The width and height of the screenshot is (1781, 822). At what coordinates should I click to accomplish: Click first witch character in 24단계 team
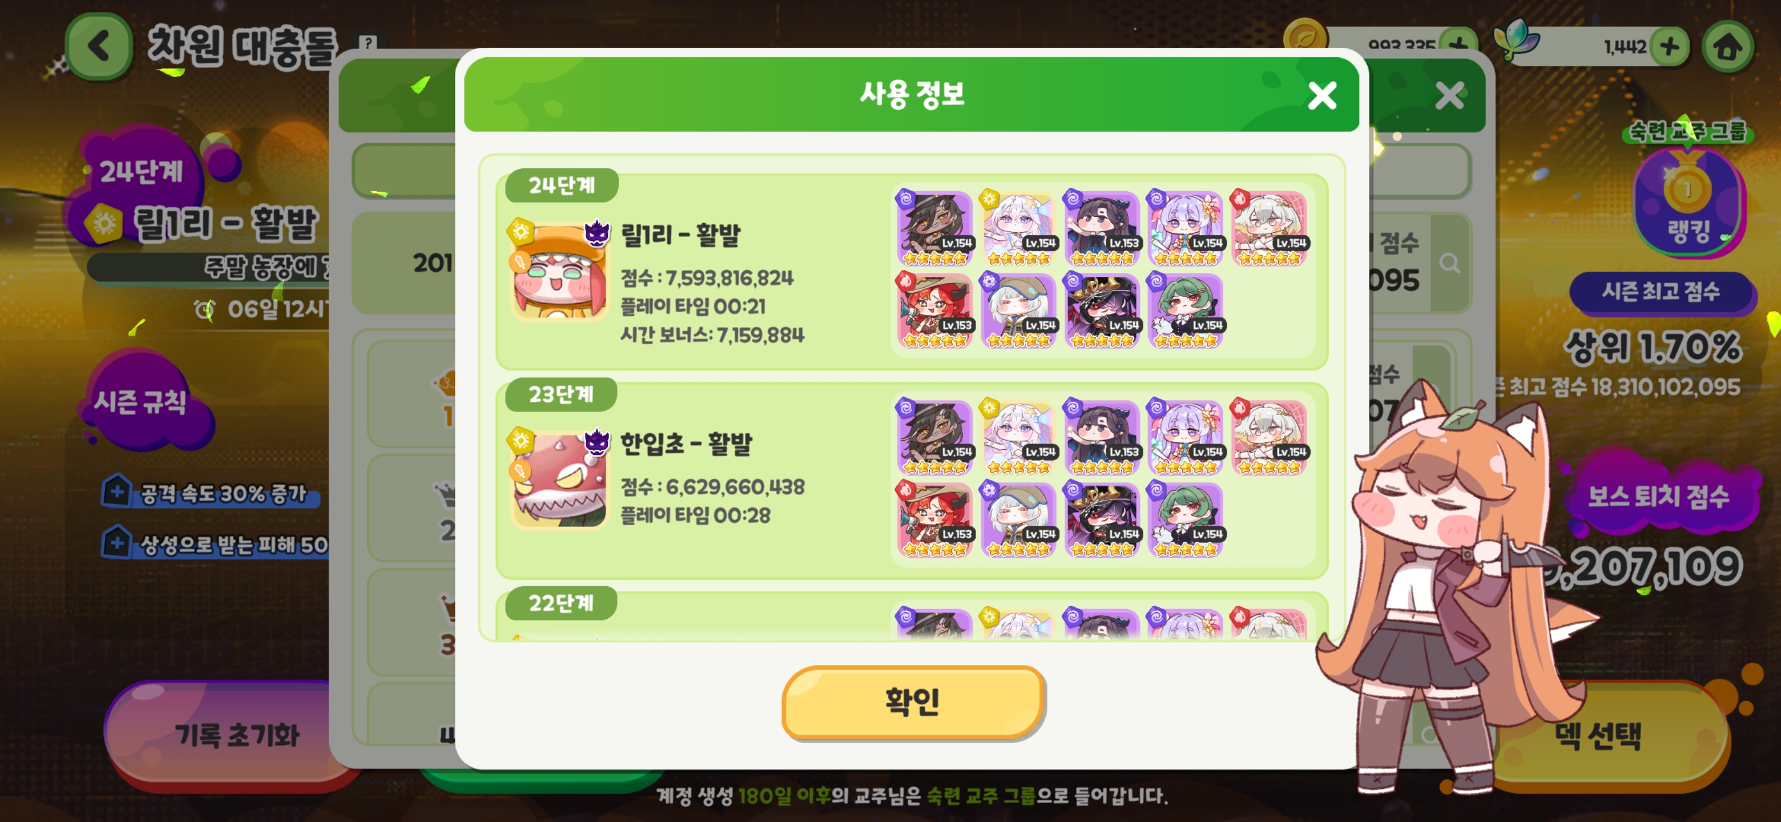coord(935,228)
